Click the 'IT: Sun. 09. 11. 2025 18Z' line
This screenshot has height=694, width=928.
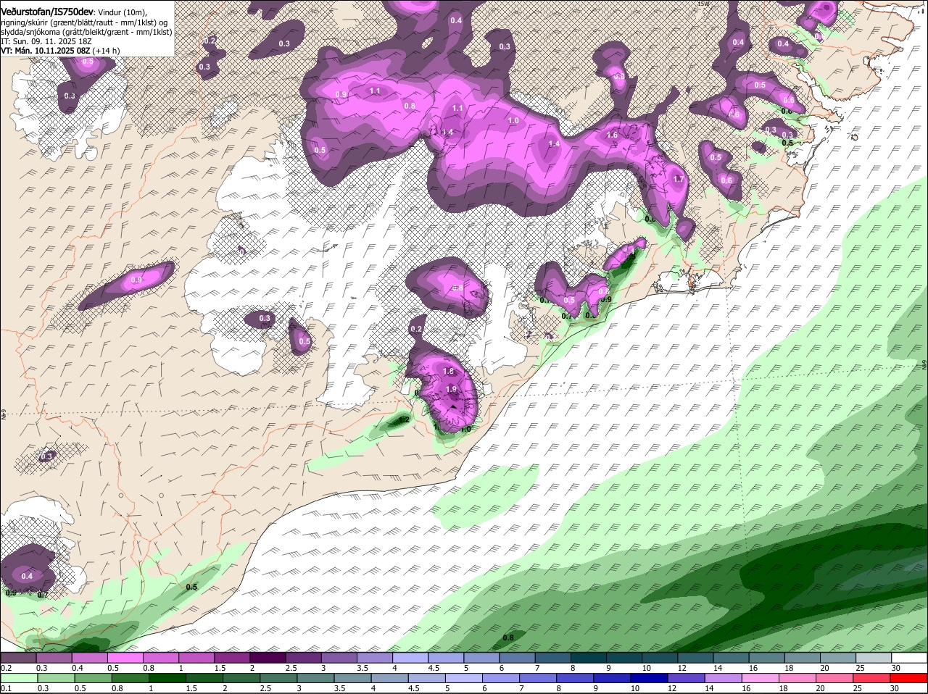tap(46, 41)
